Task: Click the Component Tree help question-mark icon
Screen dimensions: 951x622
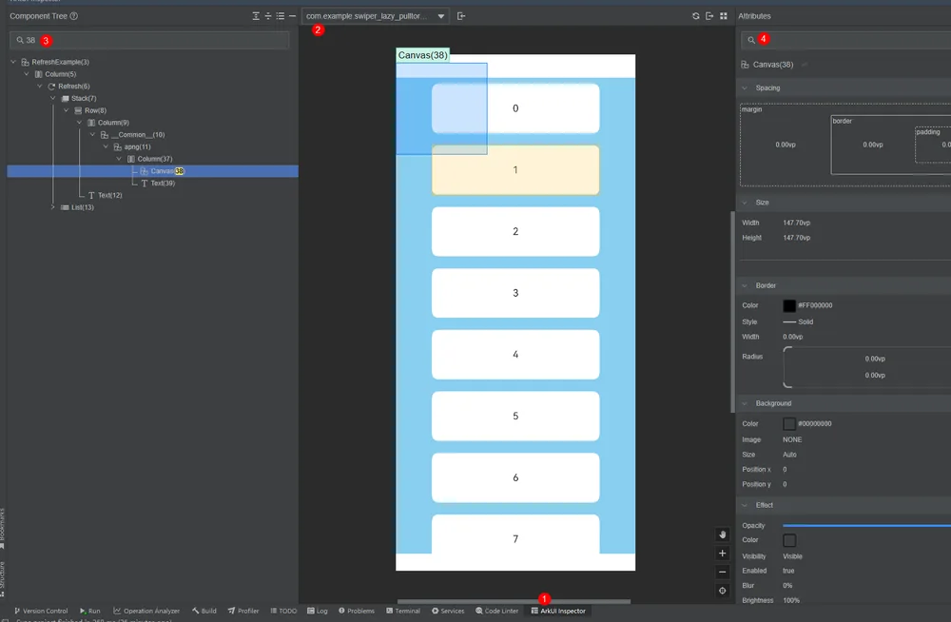Action: (x=74, y=16)
